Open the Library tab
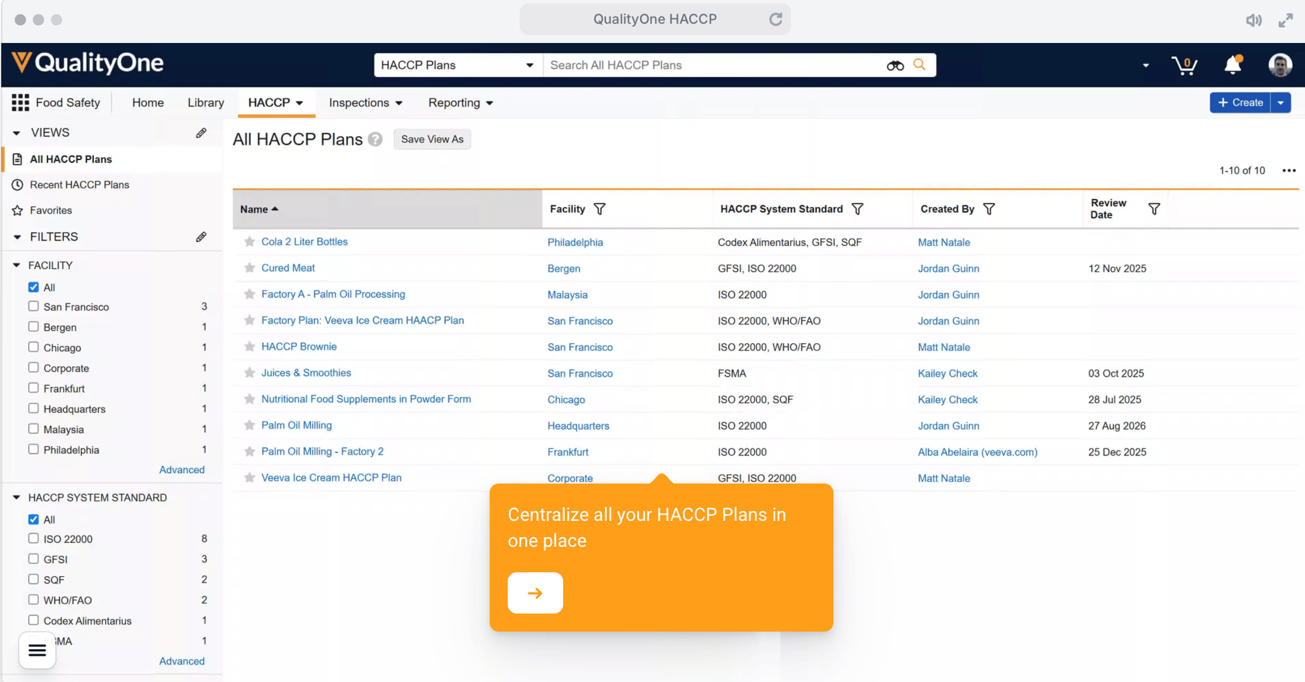The height and width of the screenshot is (682, 1305). pos(206,102)
